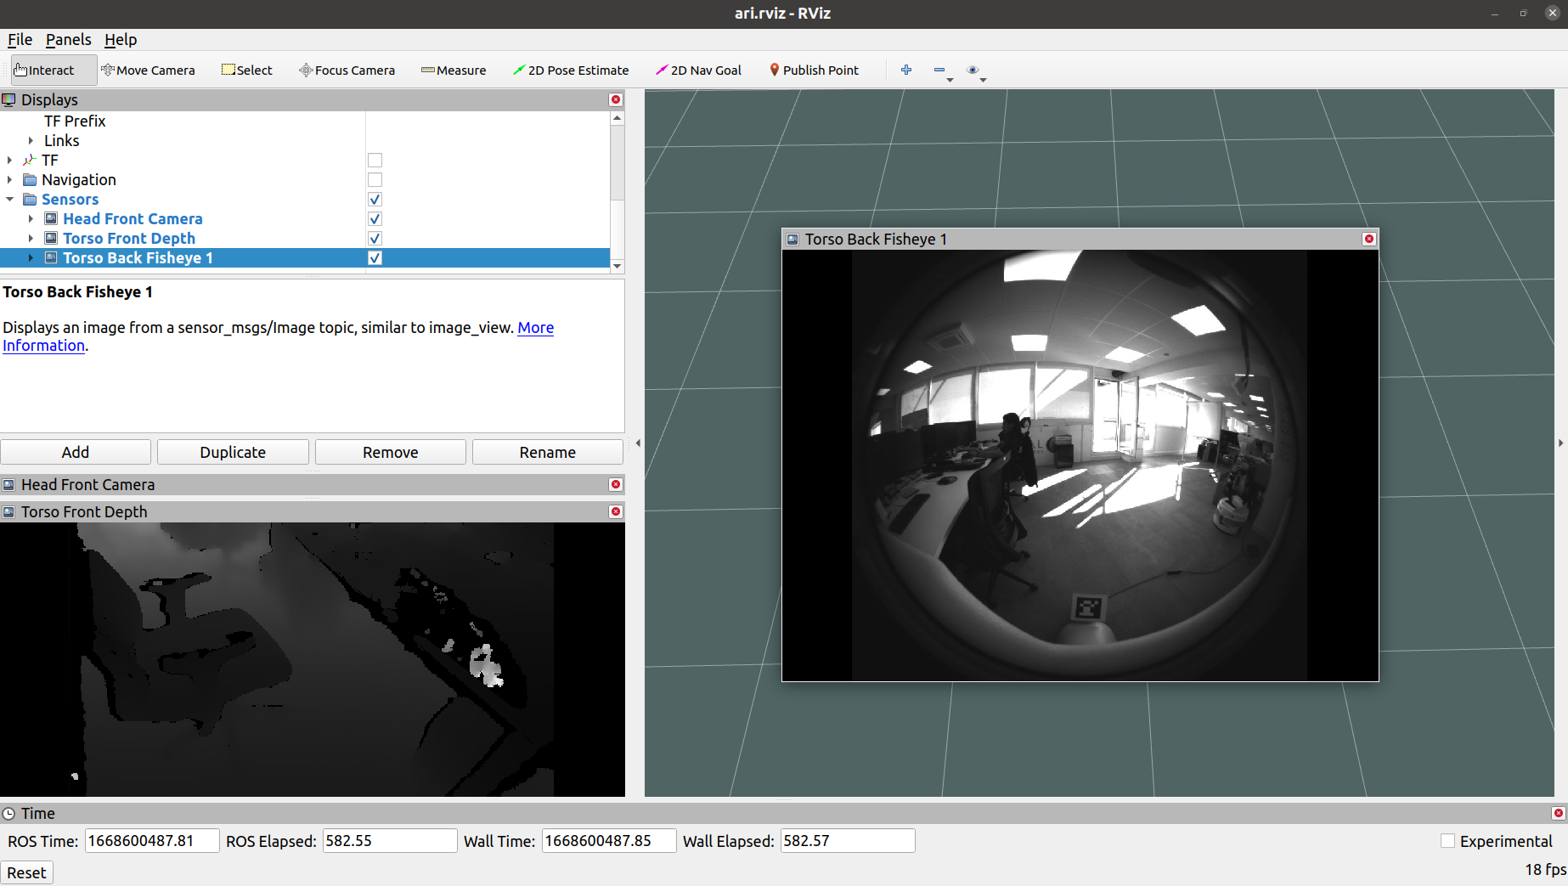Screen dimensions: 1568x886
Task: Collapse the Sensors group
Action: 9,199
